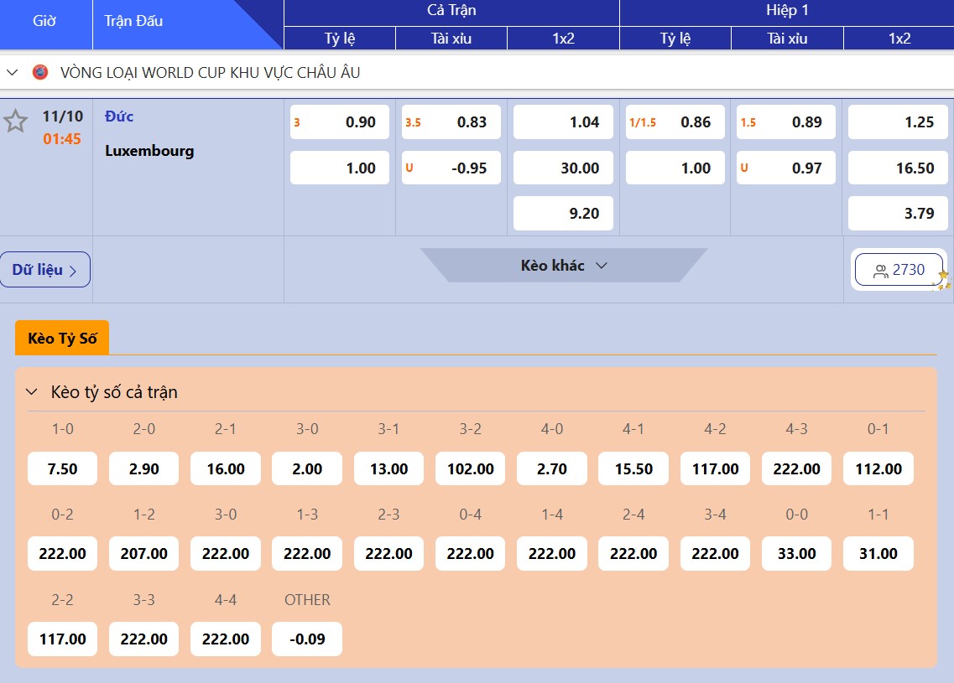Click the star to favorite the match
The image size is (954, 683).
[x=15, y=122]
